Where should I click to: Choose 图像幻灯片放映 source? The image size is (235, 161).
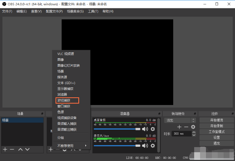[x=68, y=65]
